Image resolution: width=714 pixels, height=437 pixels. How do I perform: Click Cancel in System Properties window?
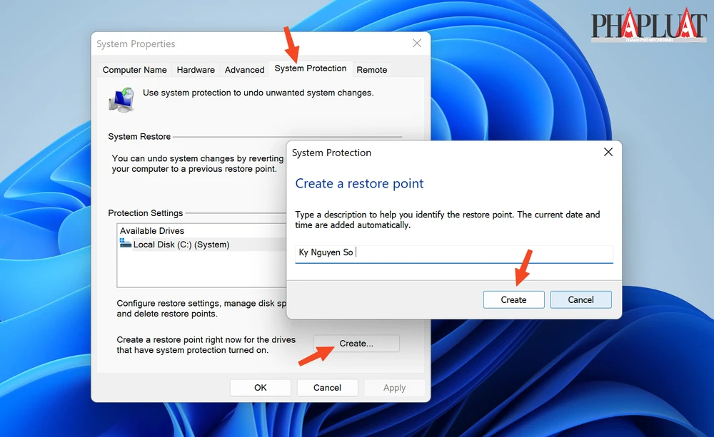(327, 387)
